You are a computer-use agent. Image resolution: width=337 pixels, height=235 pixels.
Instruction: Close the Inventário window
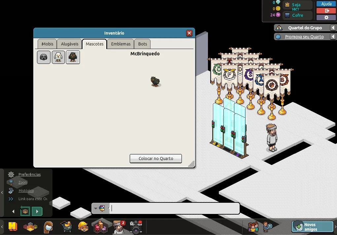[189, 33]
